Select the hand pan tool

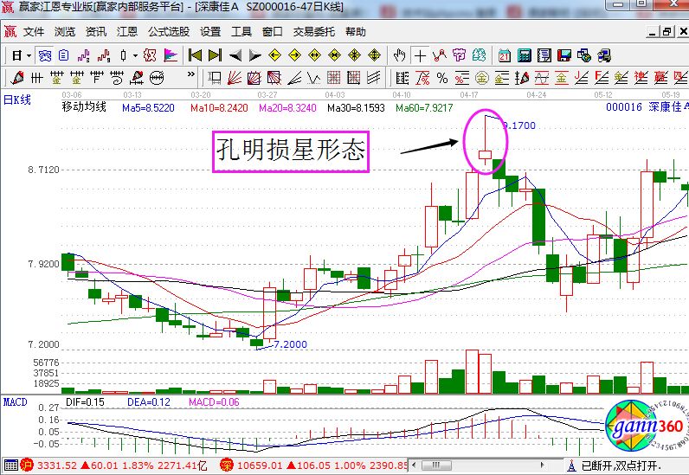tap(399, 55)
